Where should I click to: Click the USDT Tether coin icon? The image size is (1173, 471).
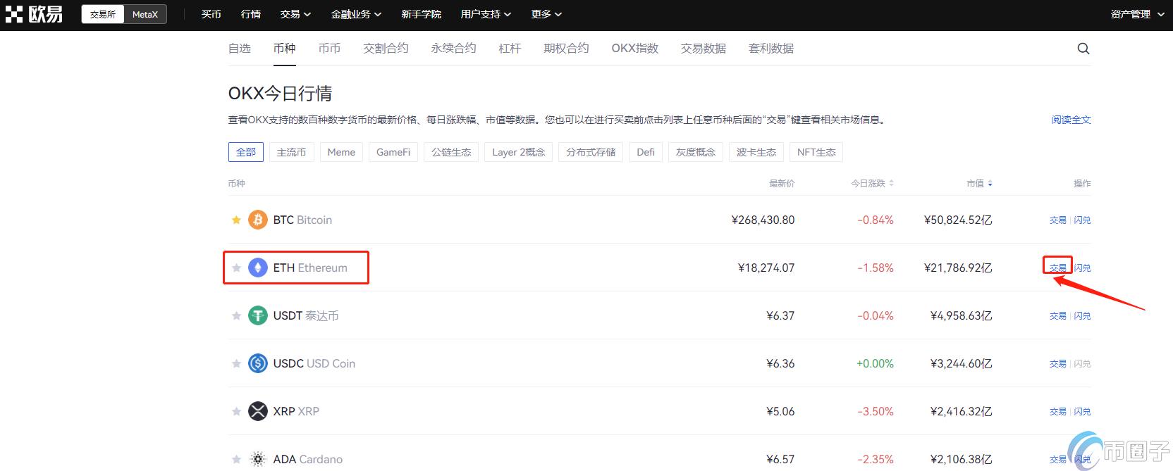coord(258,315)
